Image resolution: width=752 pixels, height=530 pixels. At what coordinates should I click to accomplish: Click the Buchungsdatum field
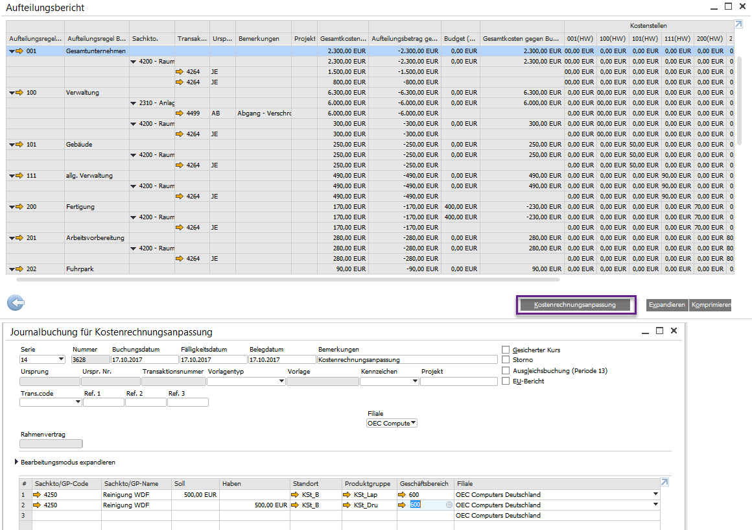coord(145,359)
